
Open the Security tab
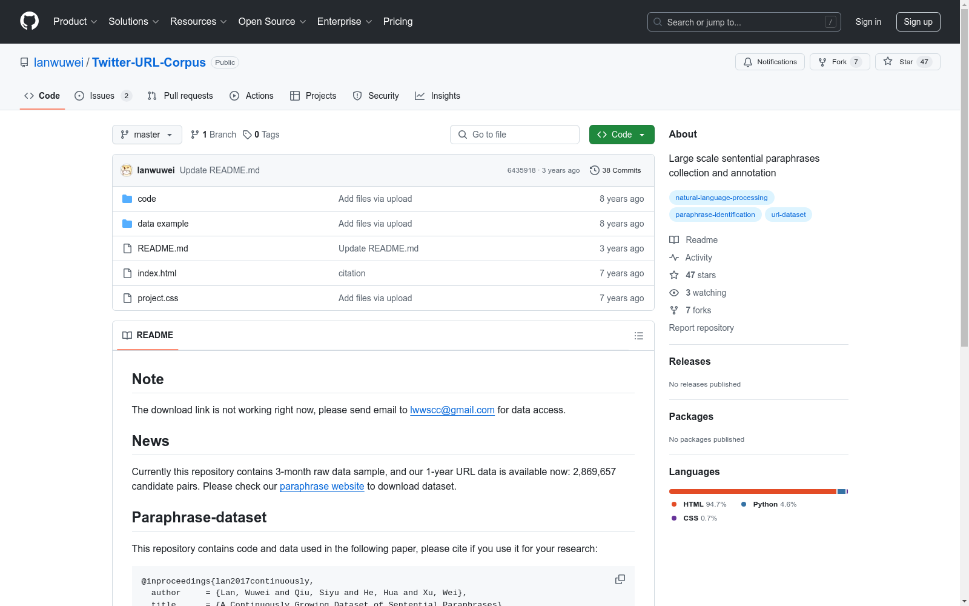coord(376,96)
